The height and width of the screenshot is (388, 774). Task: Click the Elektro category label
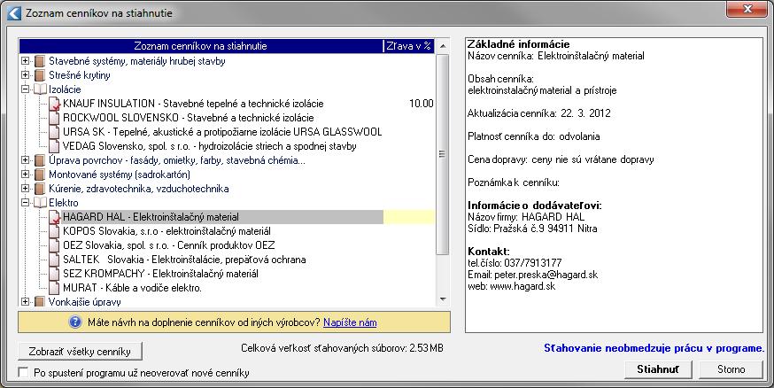[x=63, y=203]
